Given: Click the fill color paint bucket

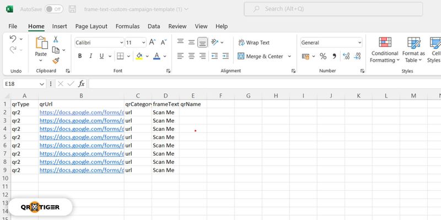Looking at the screenshot, I should click(139, 56).
